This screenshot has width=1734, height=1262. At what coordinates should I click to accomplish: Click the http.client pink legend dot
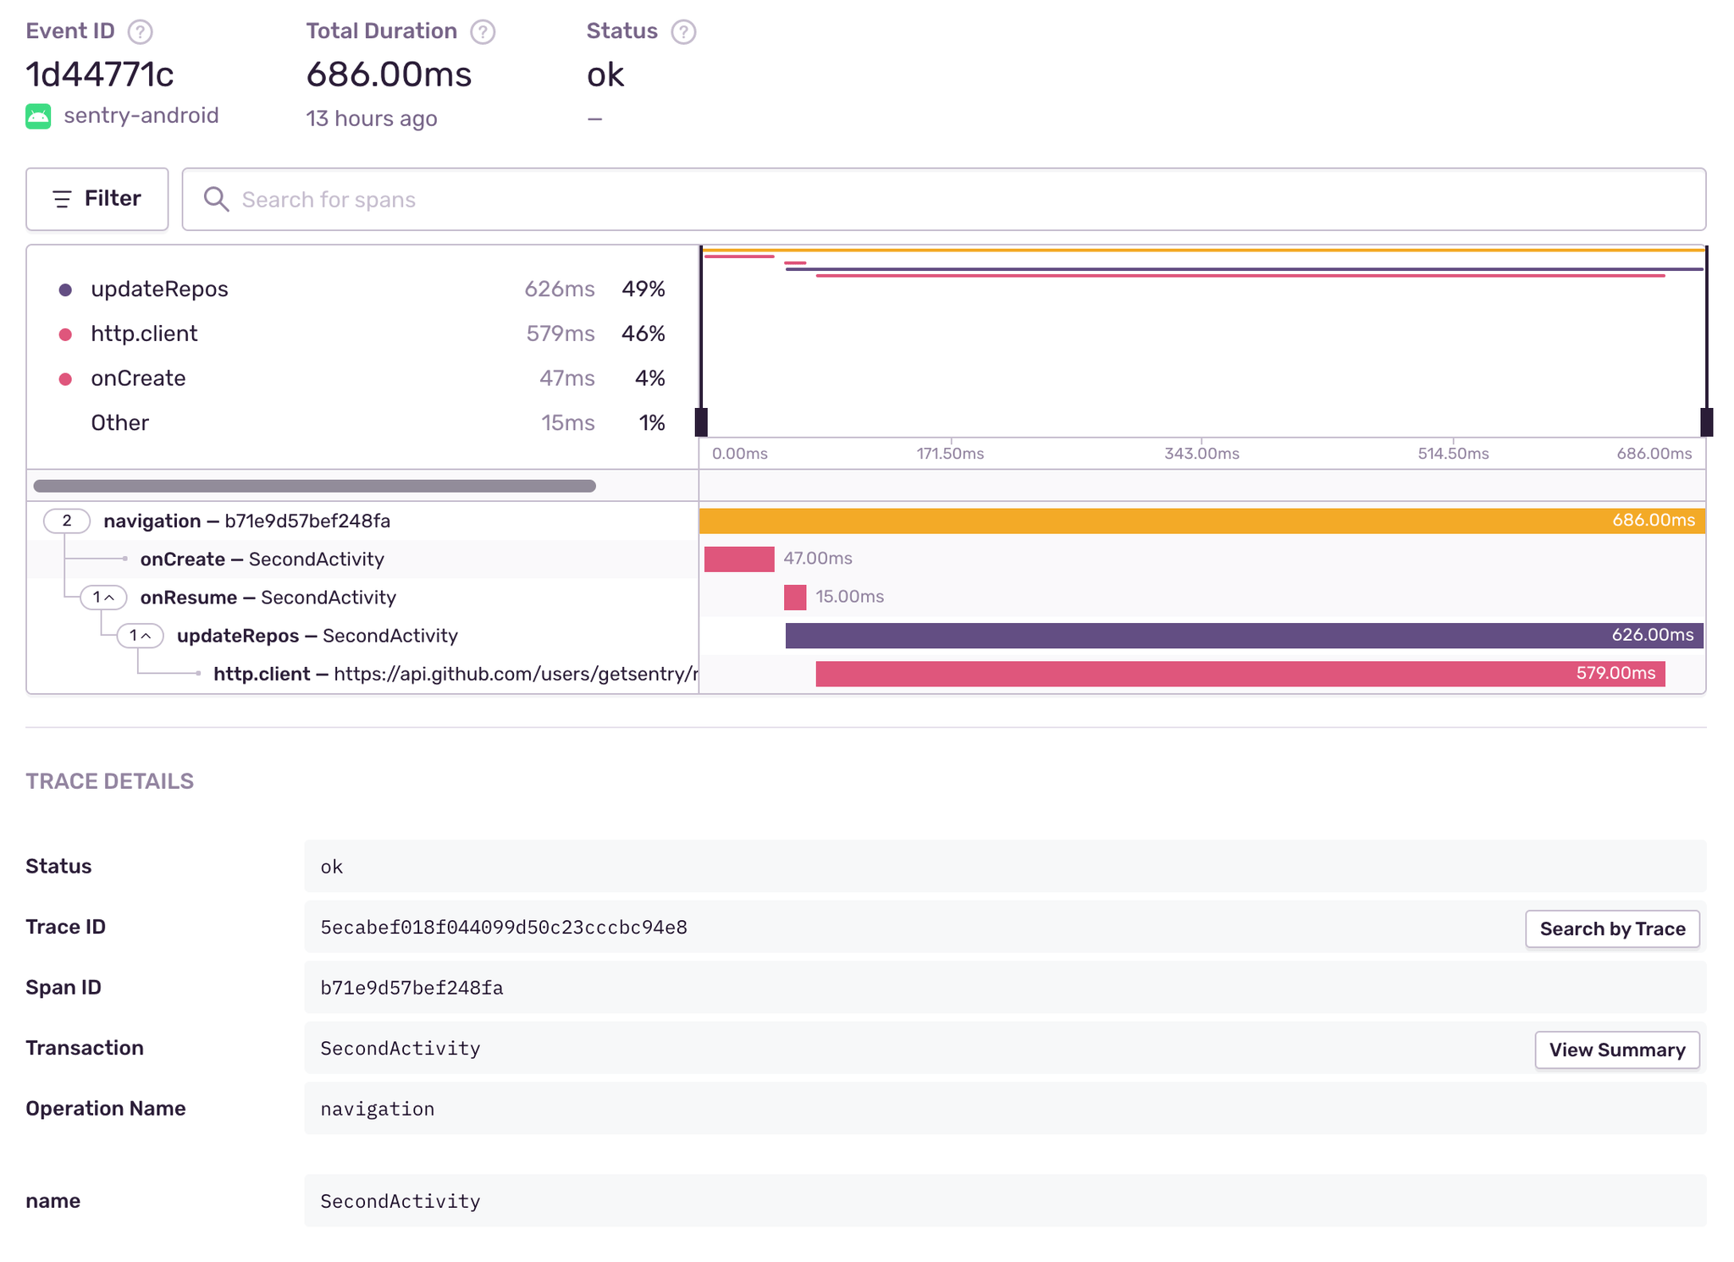pos(65,334)
